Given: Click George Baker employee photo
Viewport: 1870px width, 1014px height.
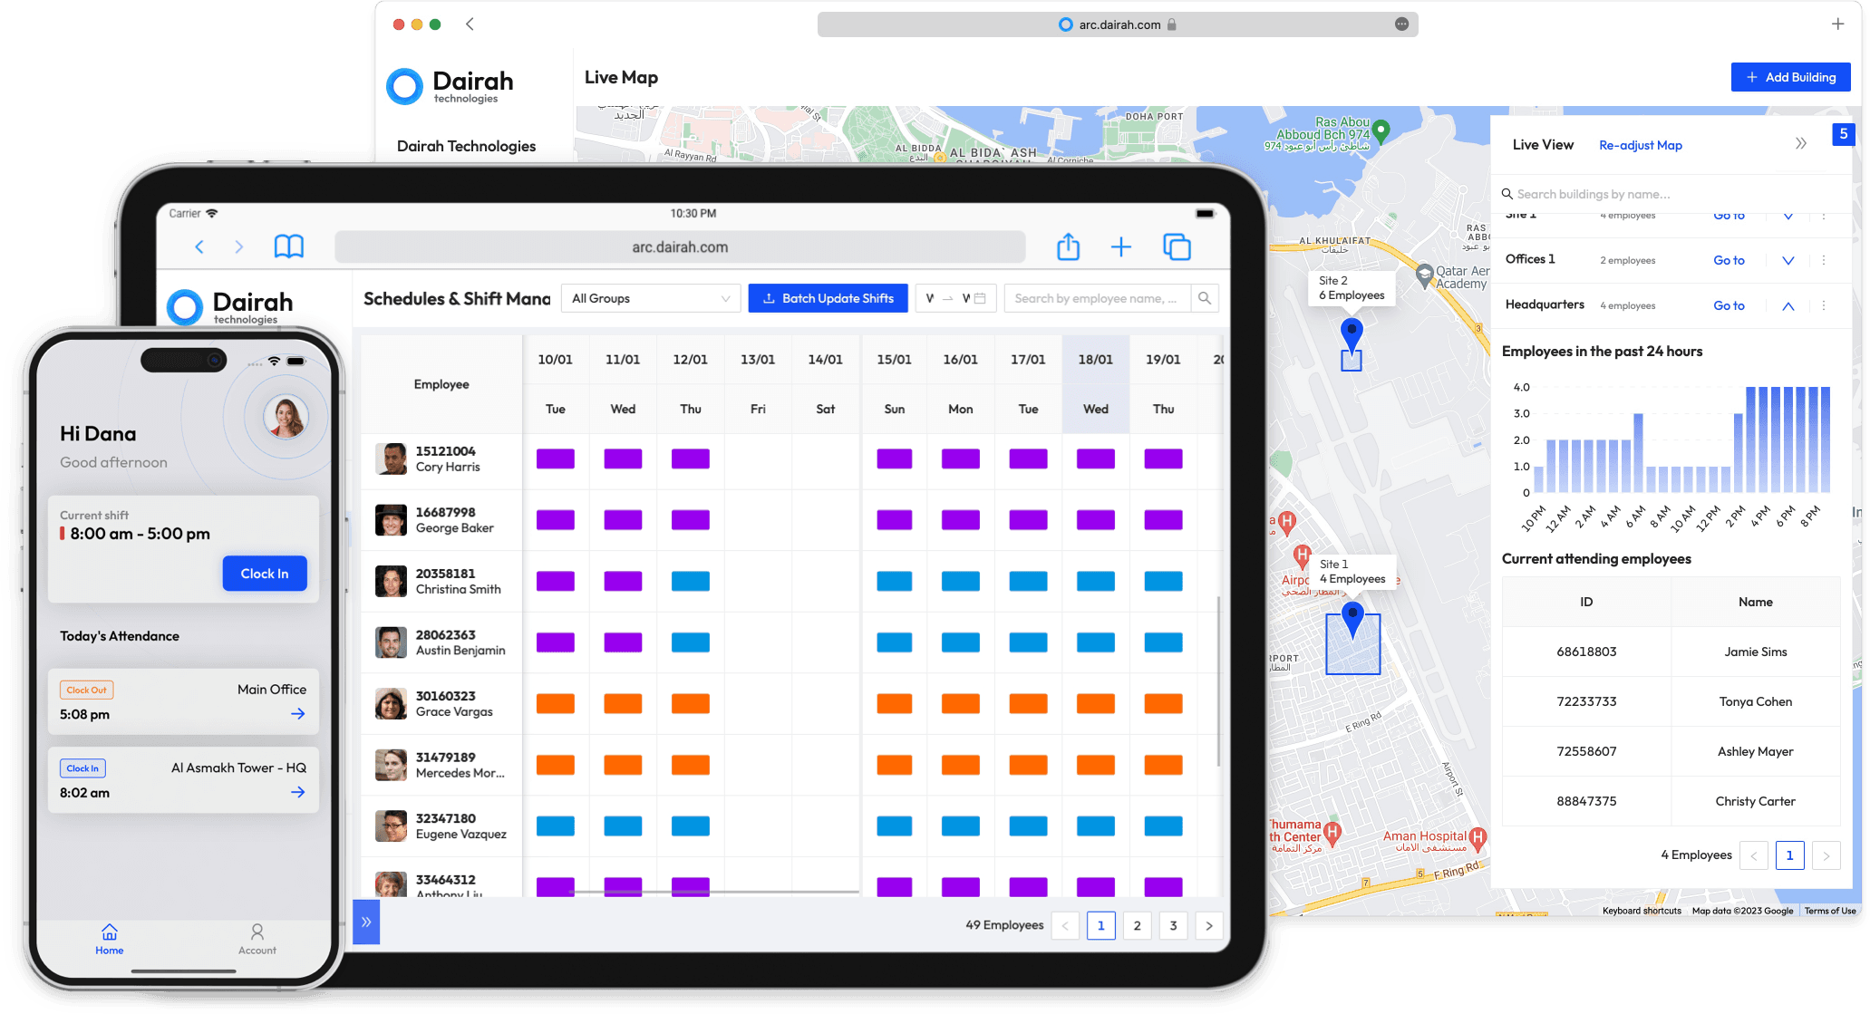Looking at the screenshot, I should (391, 520).
